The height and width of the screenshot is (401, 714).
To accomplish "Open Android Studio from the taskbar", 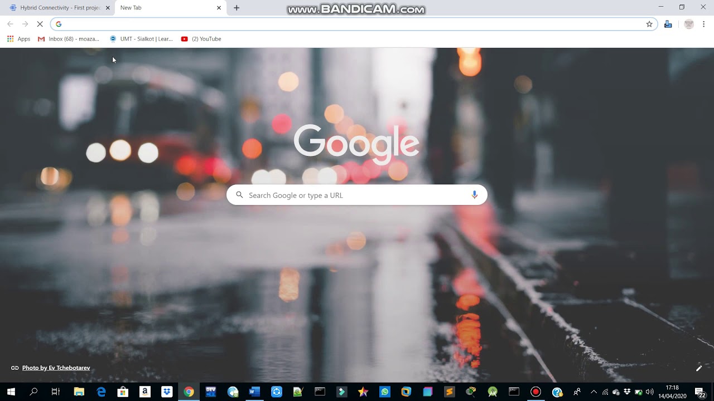I will point(493,392).
